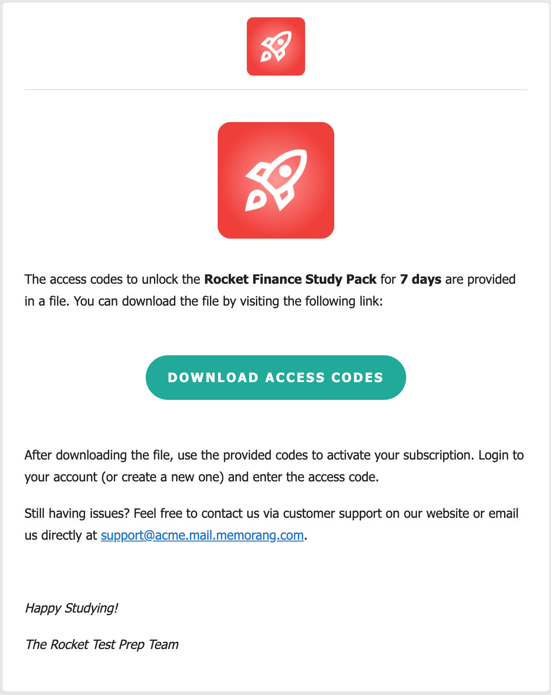Click the question 'Still having issues?'
The image size is (551, 695).
tap(77, 513)
